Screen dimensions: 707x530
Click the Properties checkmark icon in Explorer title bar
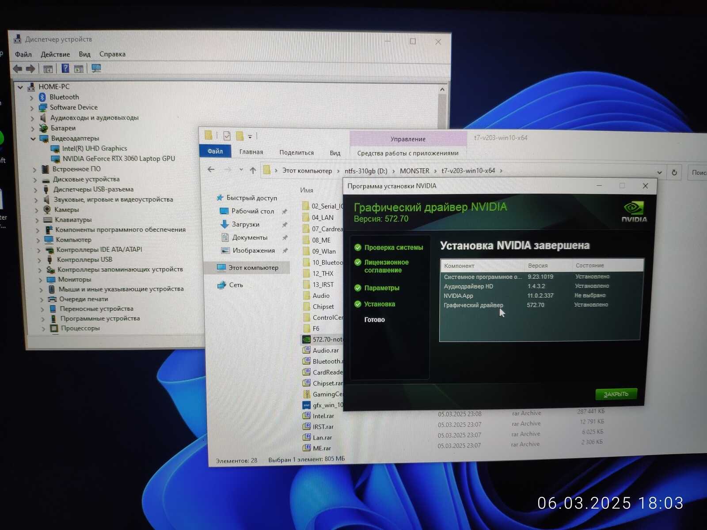(x=227, y=136)
